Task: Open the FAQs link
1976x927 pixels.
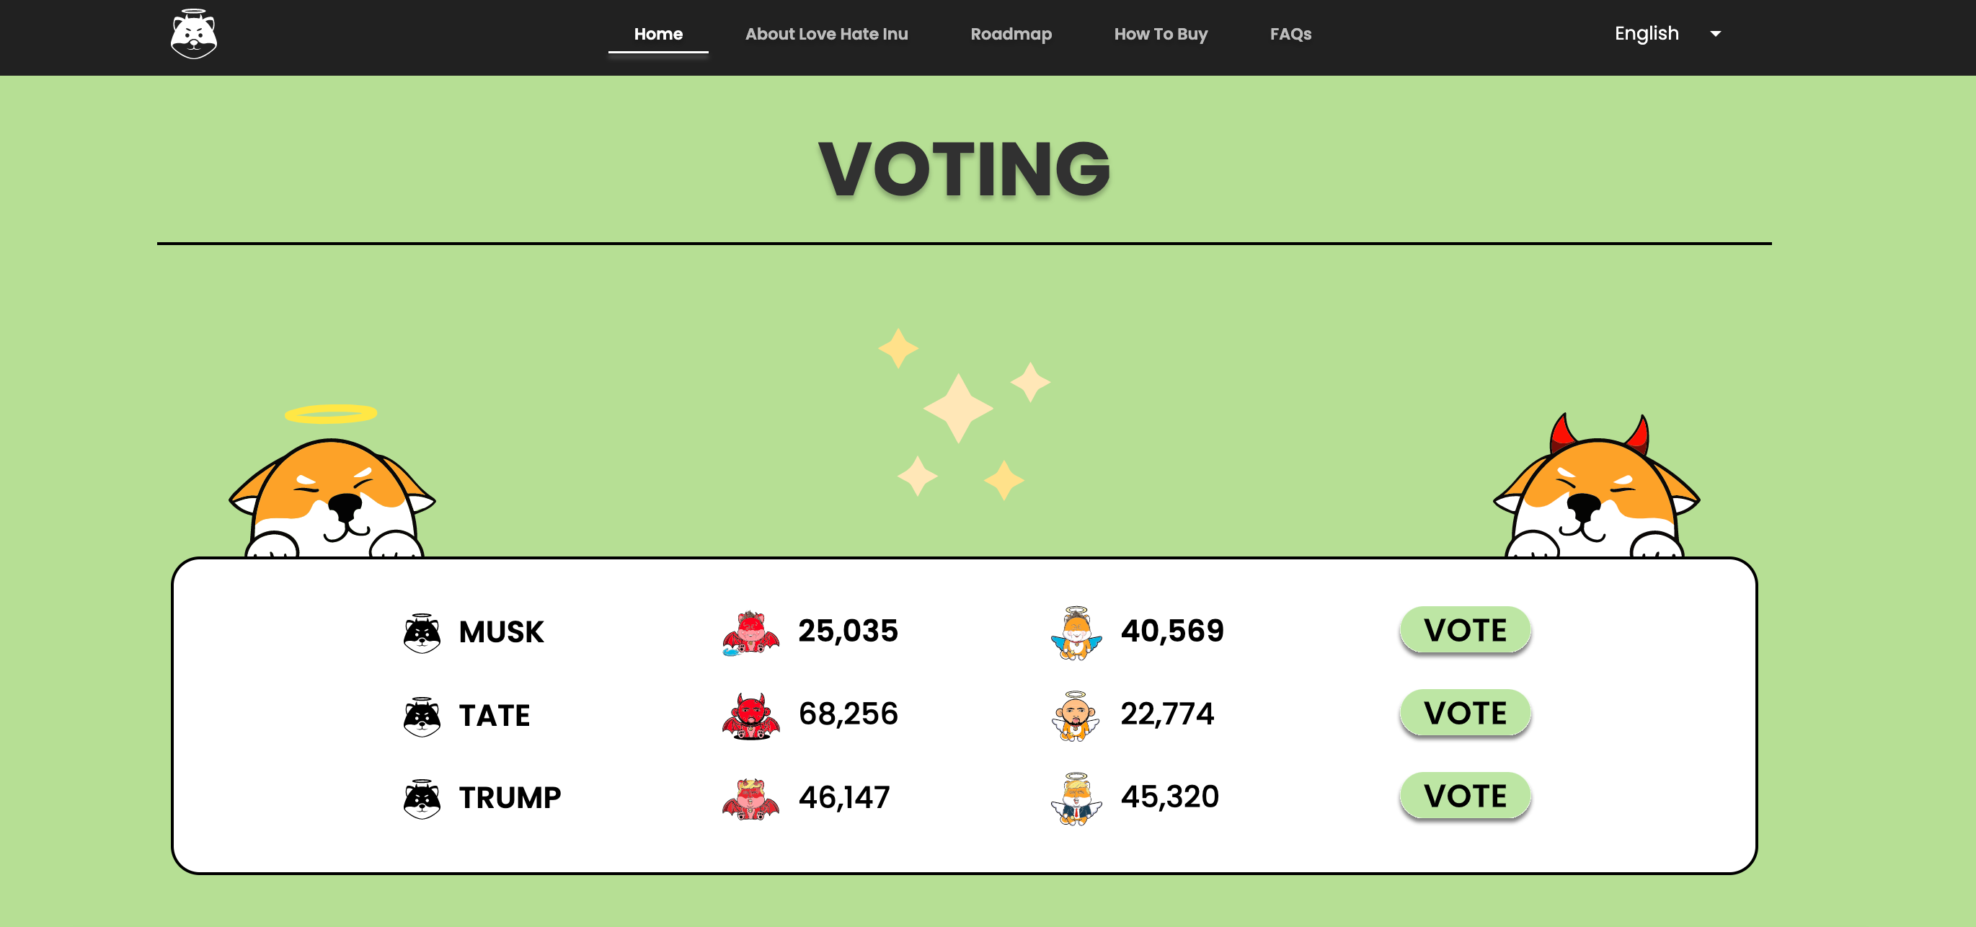Action: [x=1290, y=34]
